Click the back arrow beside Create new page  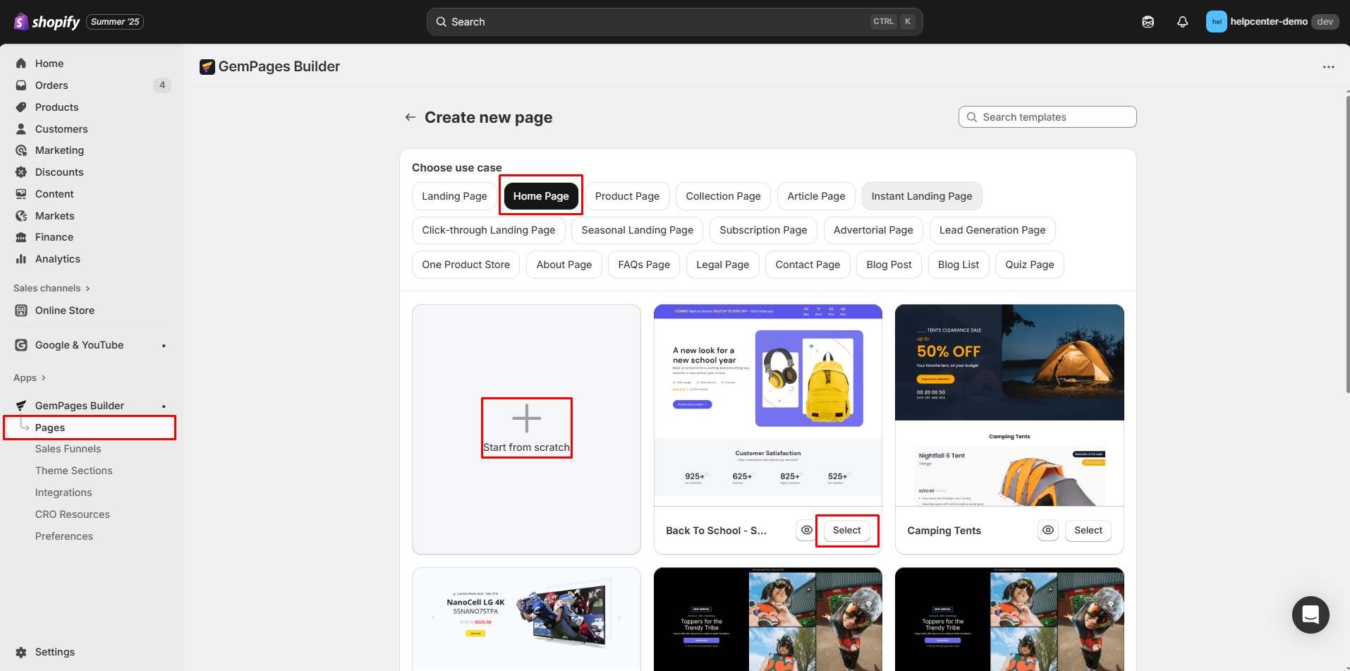coord(410,117)
